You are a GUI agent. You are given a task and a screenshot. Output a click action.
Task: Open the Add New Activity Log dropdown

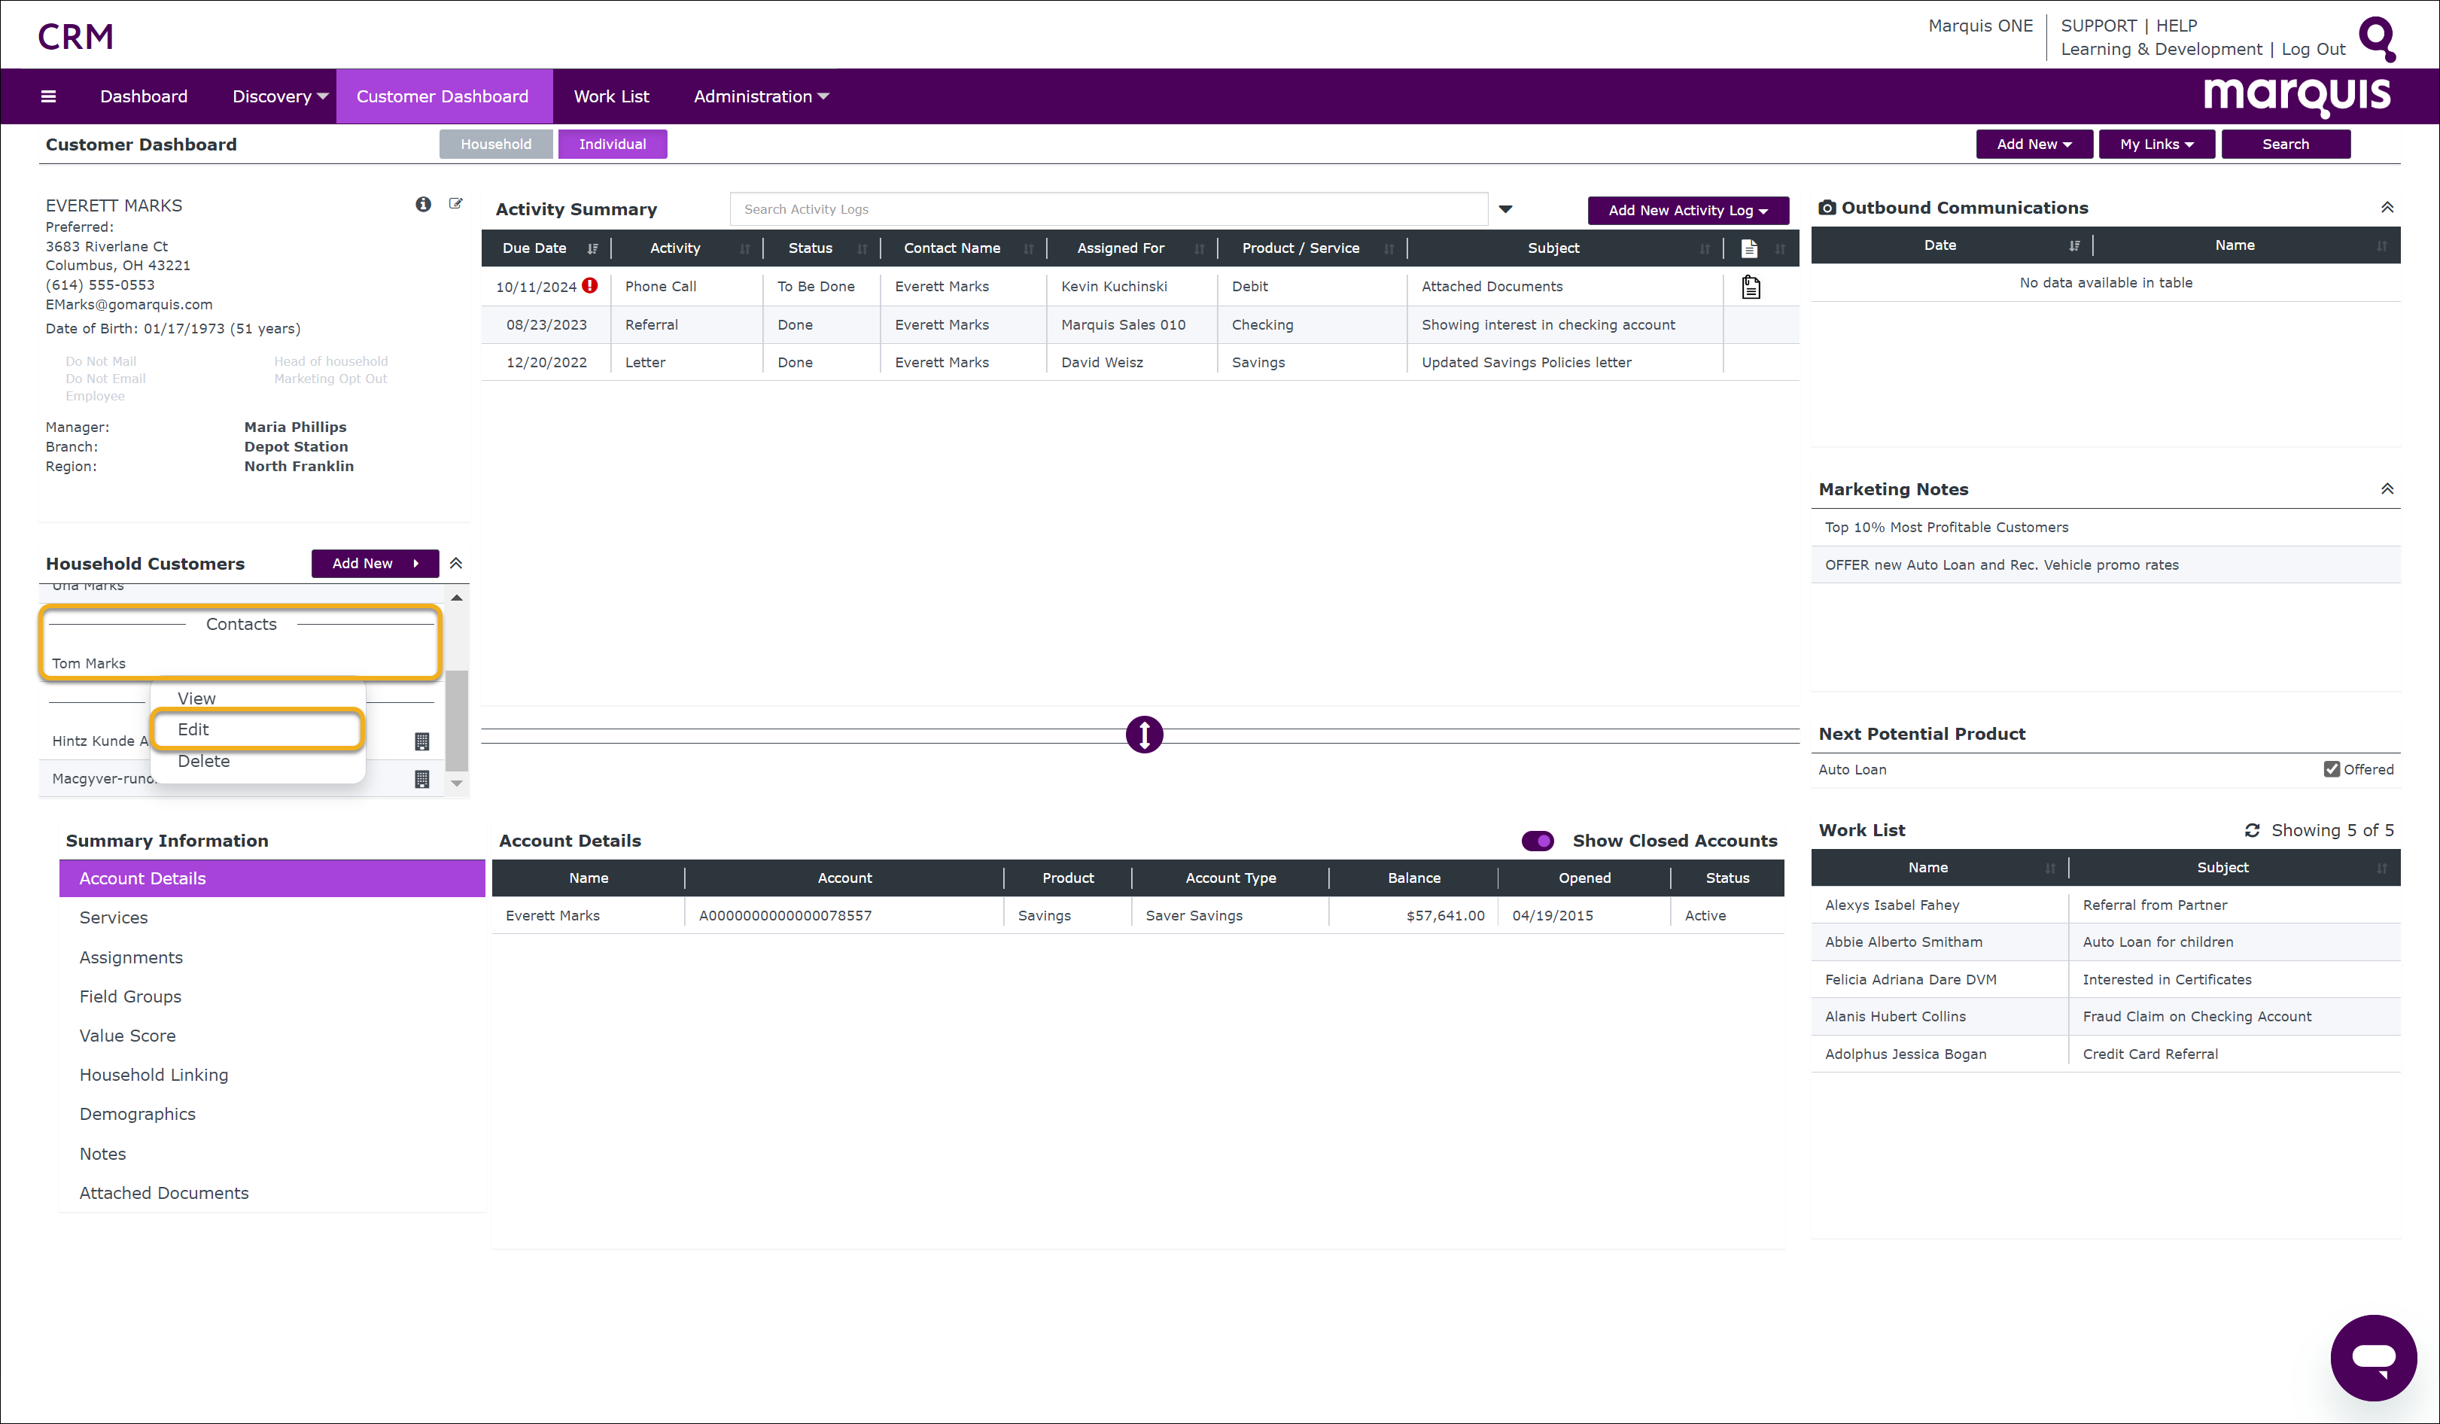1687,210
